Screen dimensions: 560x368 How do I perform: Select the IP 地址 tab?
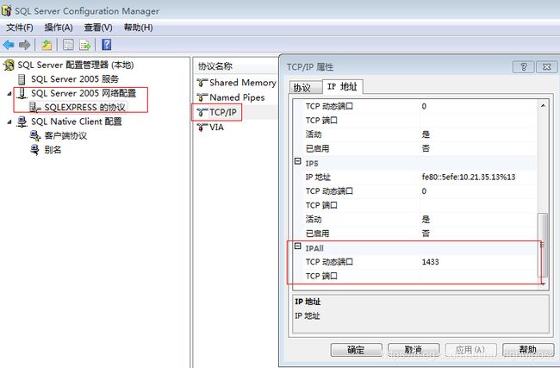[343, 86]
